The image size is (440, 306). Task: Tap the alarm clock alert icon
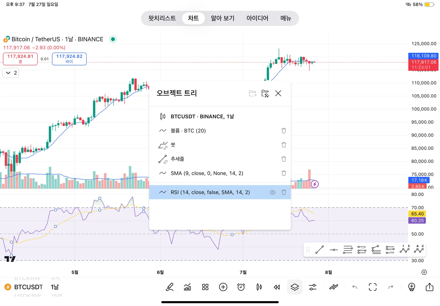coord(241,287)
